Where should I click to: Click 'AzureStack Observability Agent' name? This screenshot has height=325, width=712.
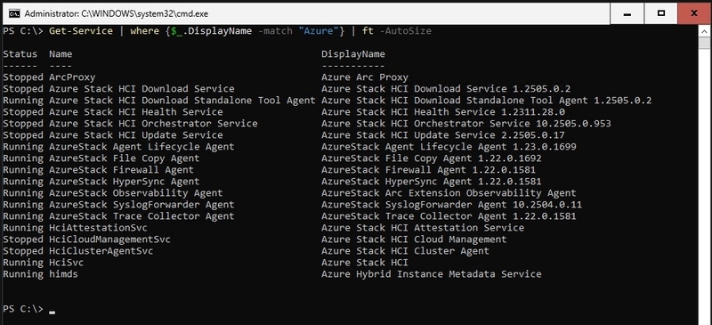pyautogui.click(x=136, y=193)
